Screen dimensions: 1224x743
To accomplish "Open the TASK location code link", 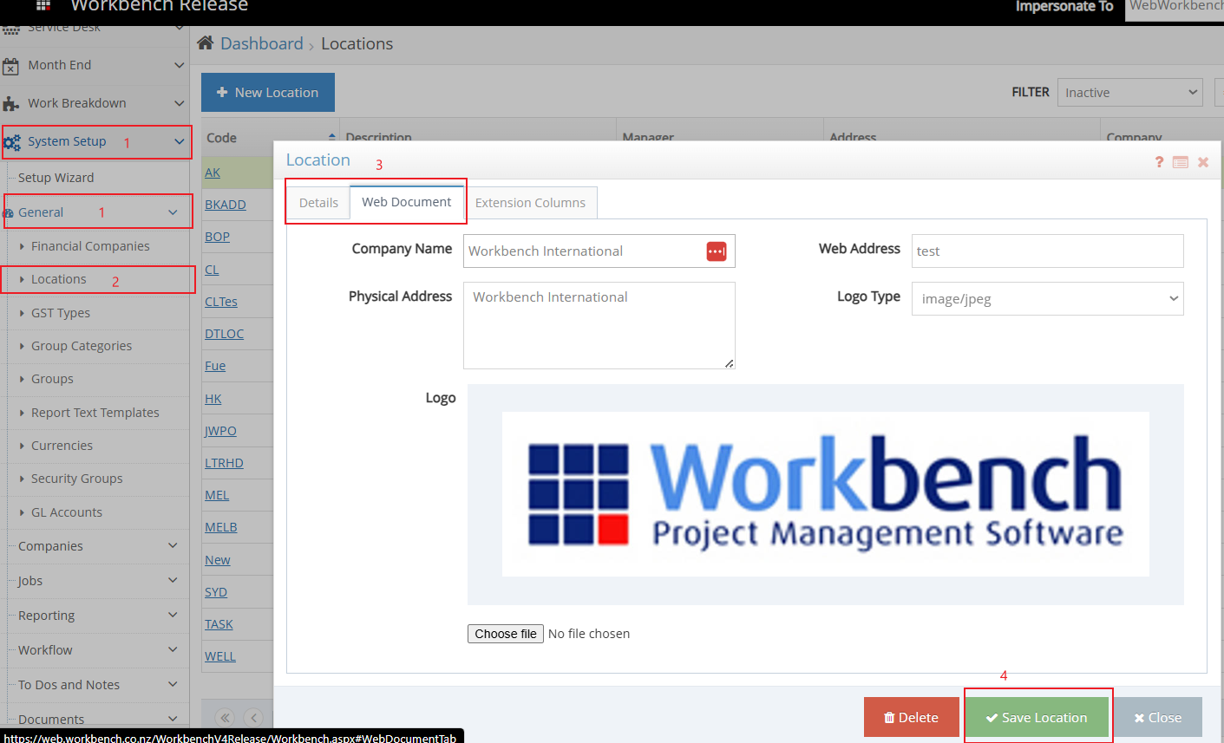I will pos(219,624).
